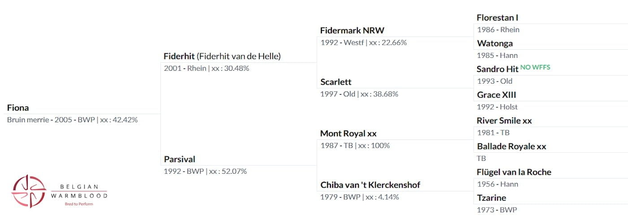Click the Fiona horse name
Image resolution: width=628 pixels, height=224 pixels.
[x=18, y=108]
